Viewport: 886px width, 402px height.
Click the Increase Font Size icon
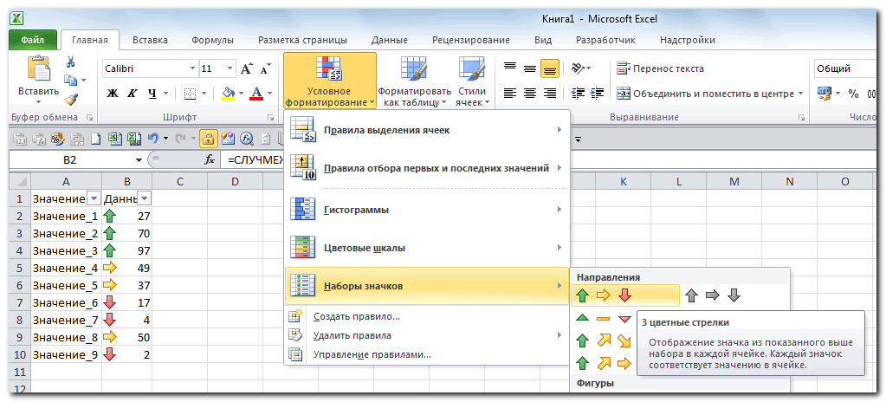246,68
